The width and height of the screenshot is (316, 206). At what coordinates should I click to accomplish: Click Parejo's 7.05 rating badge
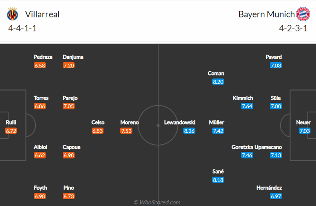pyautogui.click(x=69, y=106)
